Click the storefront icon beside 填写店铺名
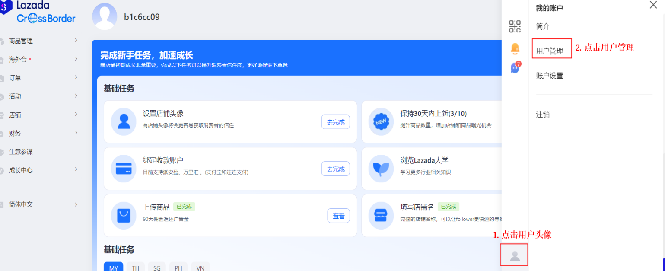Viewport: 665px width, 271px height. pyautogui.click(x=381, y=215)
